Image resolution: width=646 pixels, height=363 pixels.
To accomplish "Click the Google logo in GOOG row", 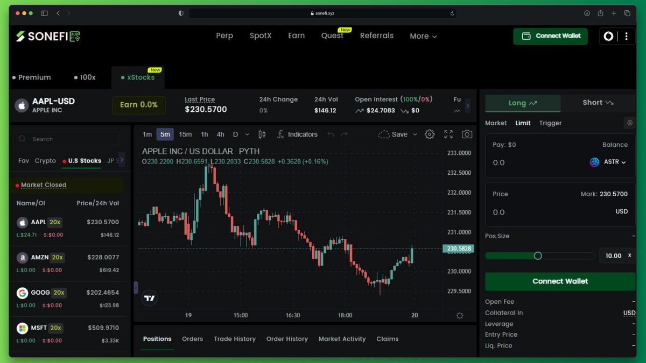I will click(23, 293).
